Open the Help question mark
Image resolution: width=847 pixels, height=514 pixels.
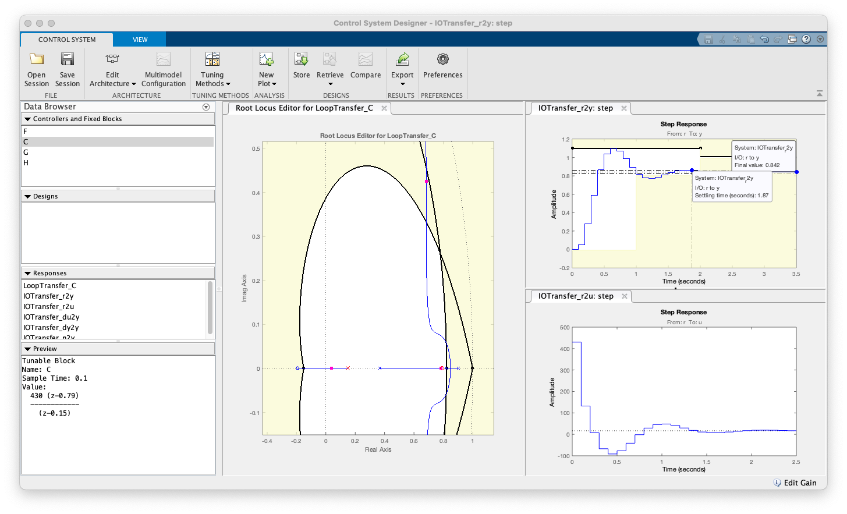[x=806, y=39]
